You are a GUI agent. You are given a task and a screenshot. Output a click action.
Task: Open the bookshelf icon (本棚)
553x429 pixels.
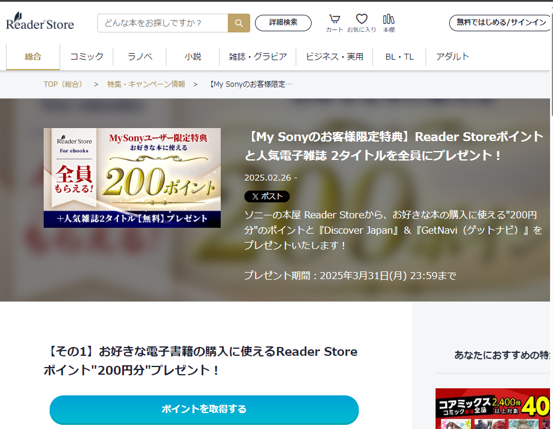[389, 23]
